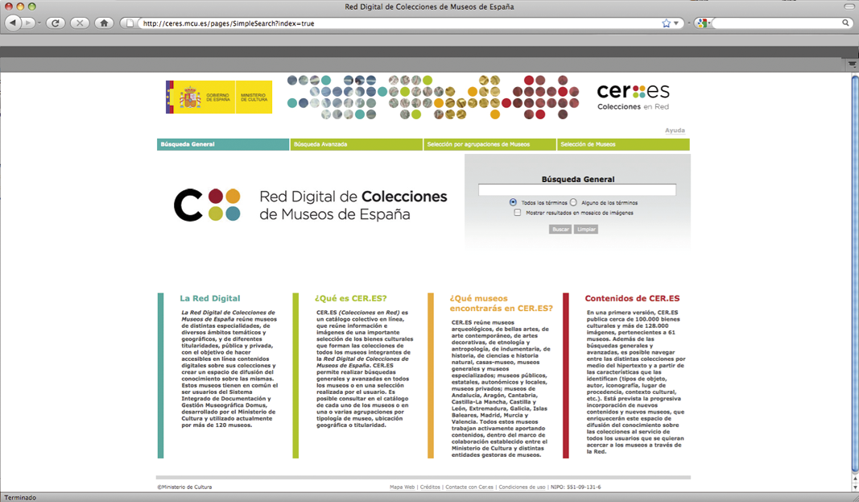Click the browser back arrow button

13,23
